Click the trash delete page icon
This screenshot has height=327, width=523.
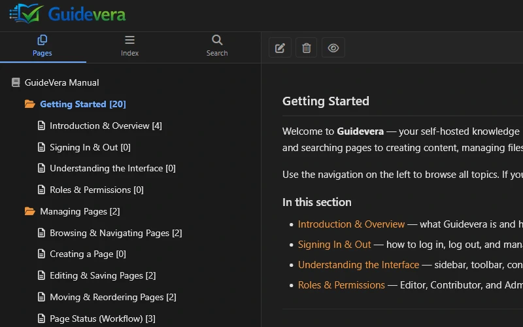tap(307, 48)
